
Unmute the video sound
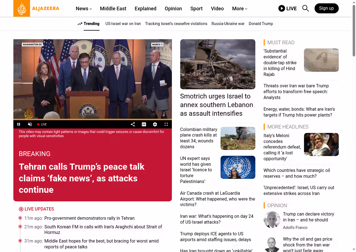click(30, 124)
